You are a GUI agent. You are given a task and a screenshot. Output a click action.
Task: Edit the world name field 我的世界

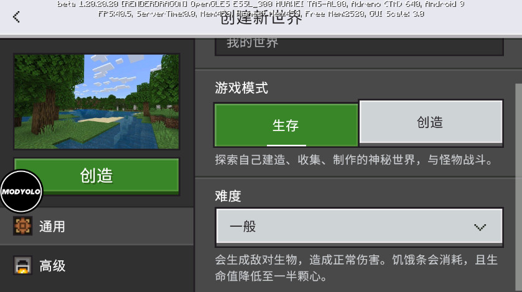pyautogui.click(x=359, y=46)
